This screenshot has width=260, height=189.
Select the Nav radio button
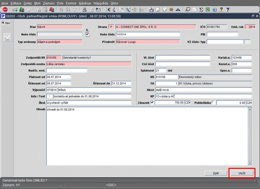click(3, 23)
